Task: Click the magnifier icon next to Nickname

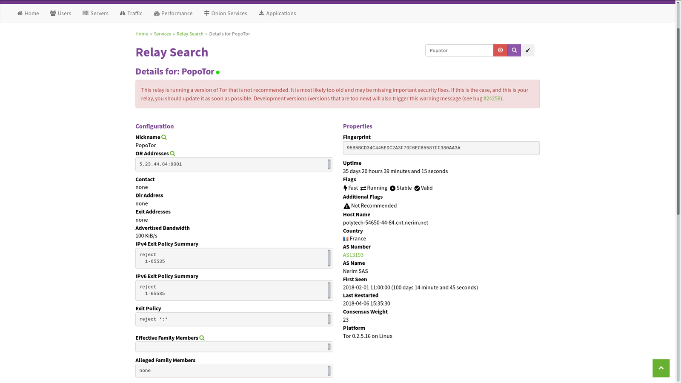Action: click(x=164, y=137)
